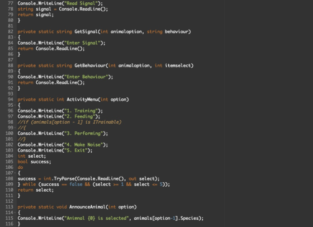The image size is (313, 227).
Task: Click the ActivityMenu method name
Action: [x=82, y=100]
